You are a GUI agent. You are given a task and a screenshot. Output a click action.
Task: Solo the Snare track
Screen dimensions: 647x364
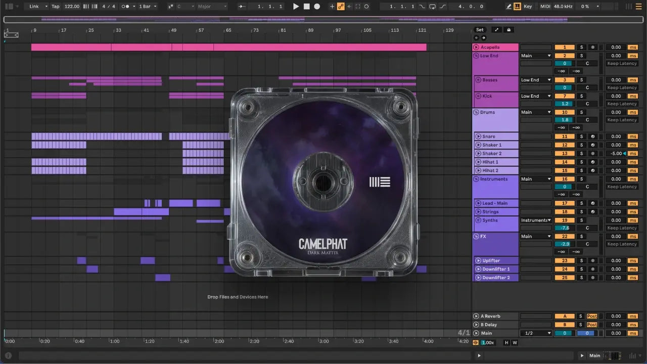coord(581,136)
